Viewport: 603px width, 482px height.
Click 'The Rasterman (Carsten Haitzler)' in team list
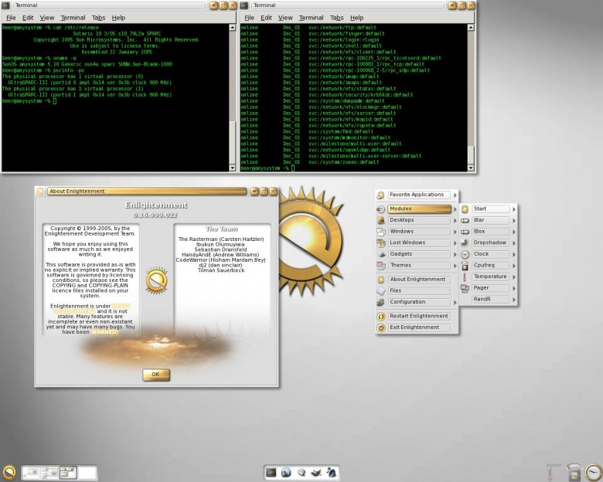pyautogui.click(x=221, y=239)
